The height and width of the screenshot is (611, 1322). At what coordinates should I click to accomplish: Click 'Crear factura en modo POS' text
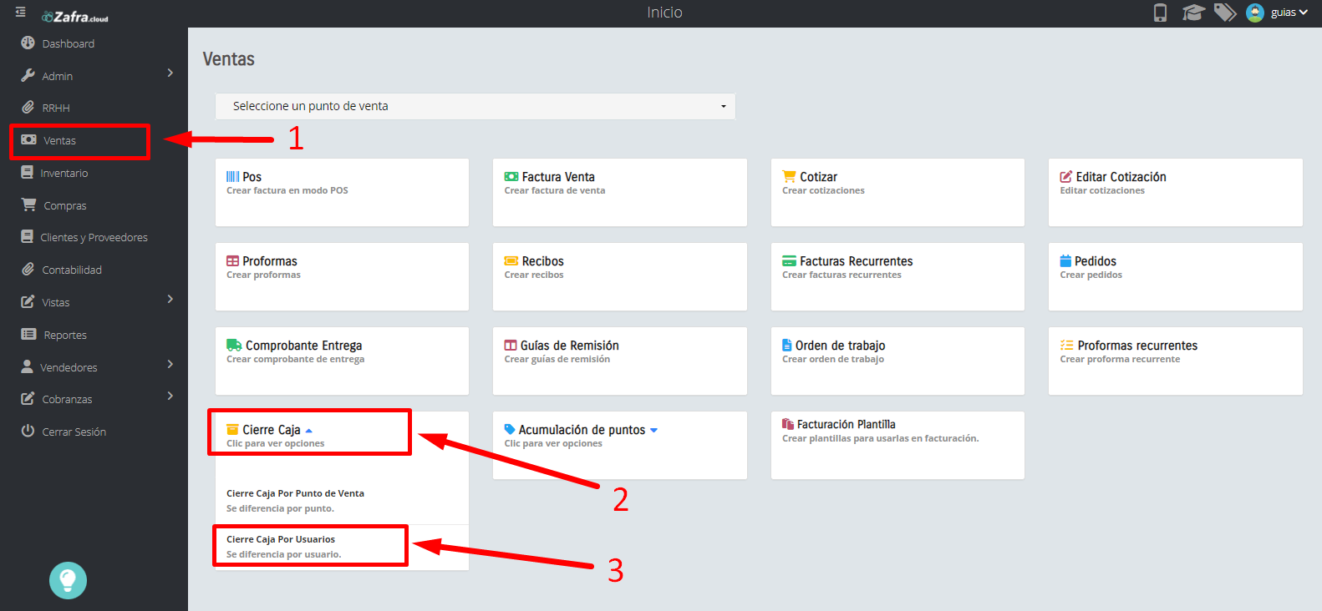[287, 190]
